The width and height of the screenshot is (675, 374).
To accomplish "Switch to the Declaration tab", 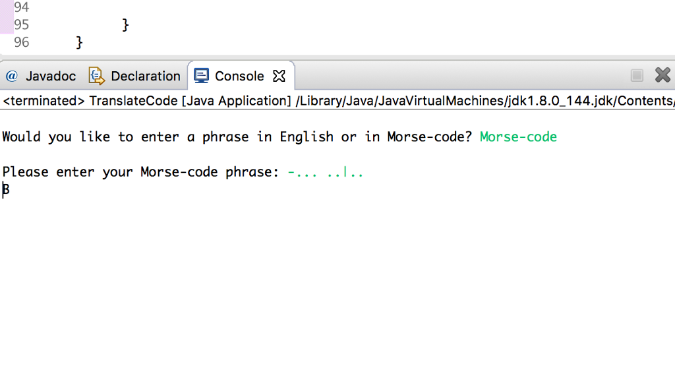I will [x=134, y=76].
